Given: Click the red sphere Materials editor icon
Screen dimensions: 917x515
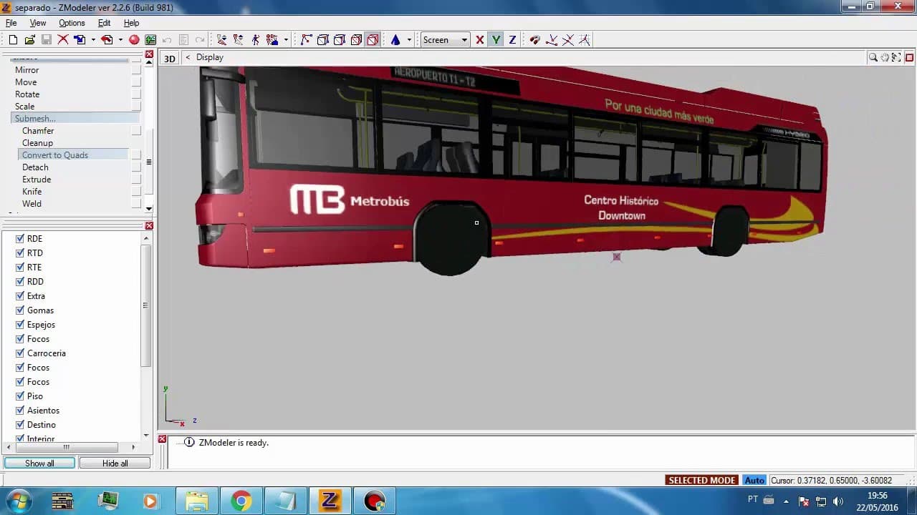Looking at the screenshot, I should coord(134,40).
